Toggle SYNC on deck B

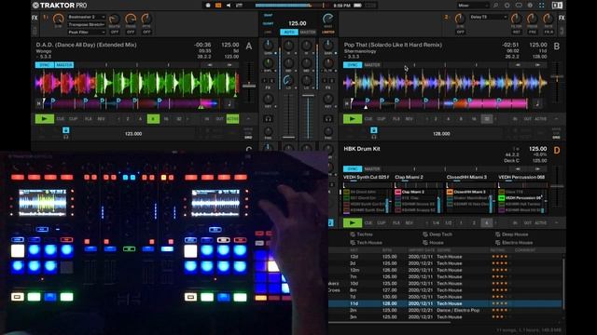click(x=353, y=65)
